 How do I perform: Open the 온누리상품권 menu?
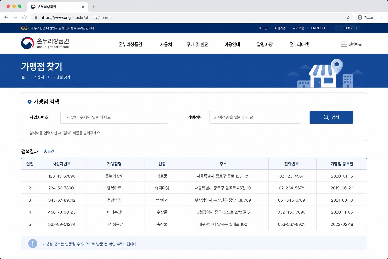pyautogui.click(x=130, y=44)
